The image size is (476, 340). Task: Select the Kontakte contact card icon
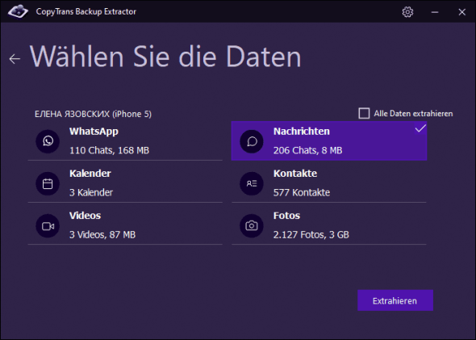tap(252, 183)
